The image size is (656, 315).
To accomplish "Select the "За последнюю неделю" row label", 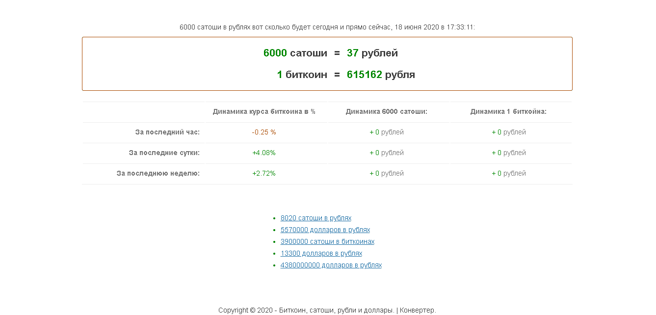I will click(158, 174).
